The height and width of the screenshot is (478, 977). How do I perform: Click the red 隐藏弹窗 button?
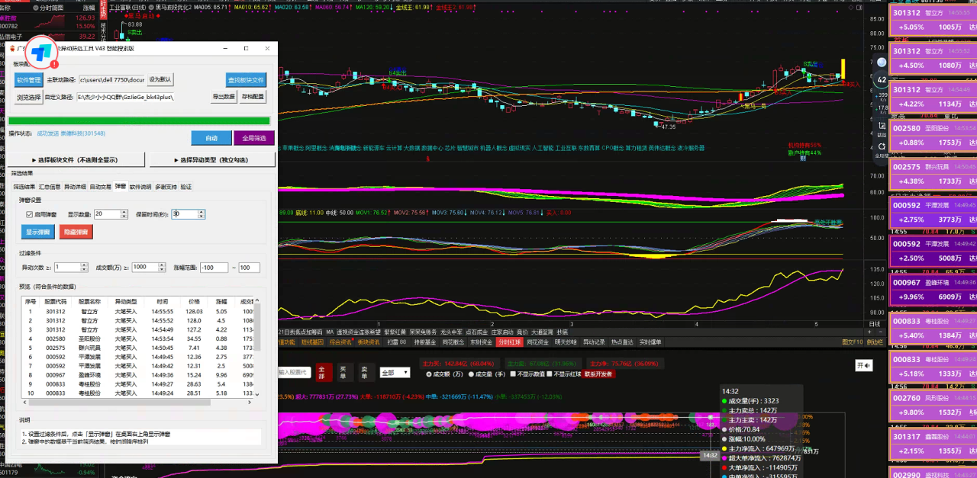[x=76, y=232]
